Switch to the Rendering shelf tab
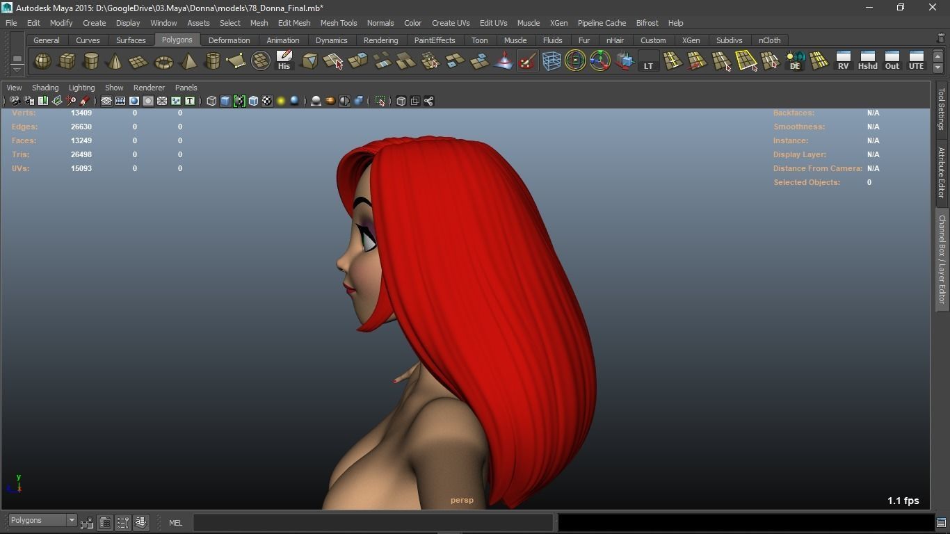 pos(380,40)
